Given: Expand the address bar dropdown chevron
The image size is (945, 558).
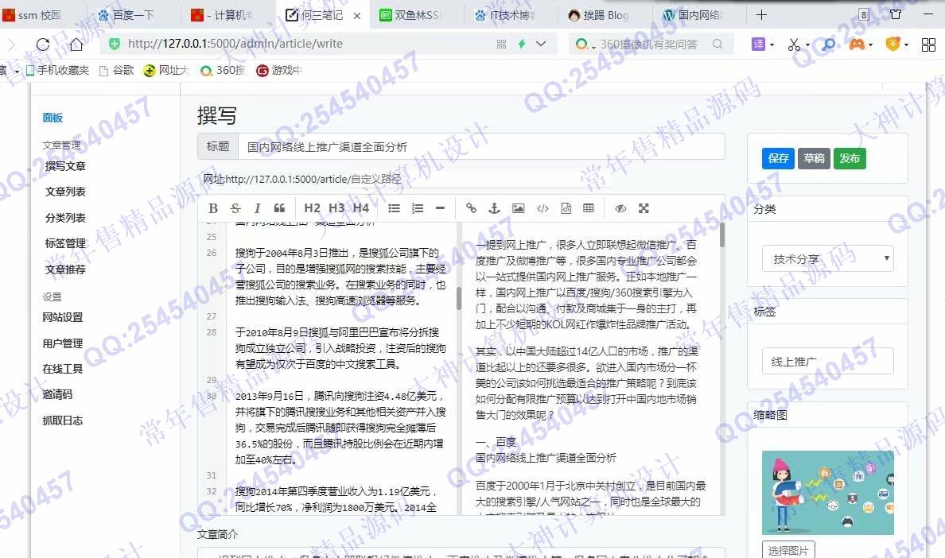Looking at the screenshot, I should coord(541,44).
